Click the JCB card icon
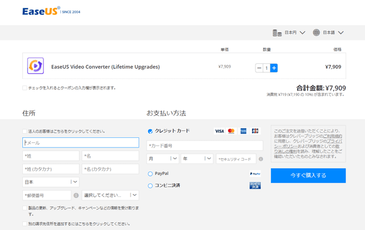The image size is (365, 230). pos(255,131)
